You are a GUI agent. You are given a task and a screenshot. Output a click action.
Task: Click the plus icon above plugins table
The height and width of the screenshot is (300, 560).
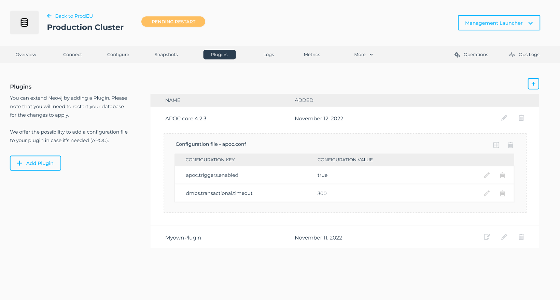[533, 84]
